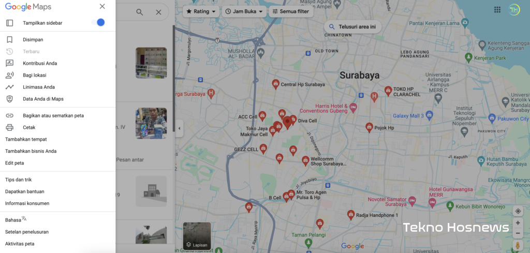Open the Disimpan saved places item
530x253 pixels.
pos(33,39)
